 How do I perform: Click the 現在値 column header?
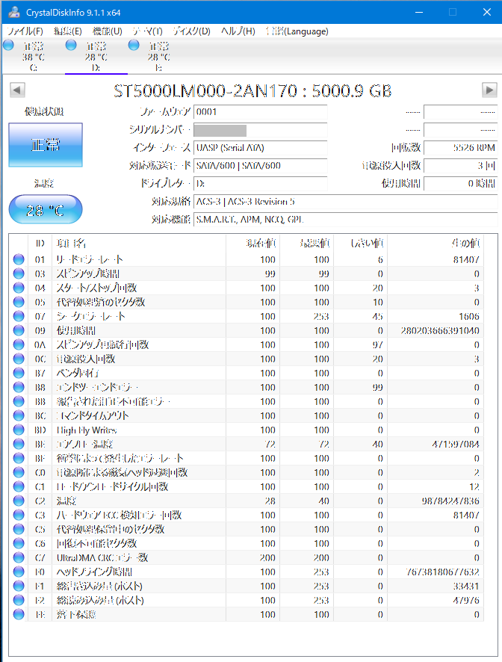(252, 243)
